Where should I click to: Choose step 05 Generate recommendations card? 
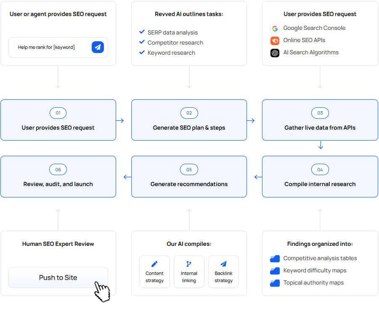pyautogui.click(x=189, y=176)
